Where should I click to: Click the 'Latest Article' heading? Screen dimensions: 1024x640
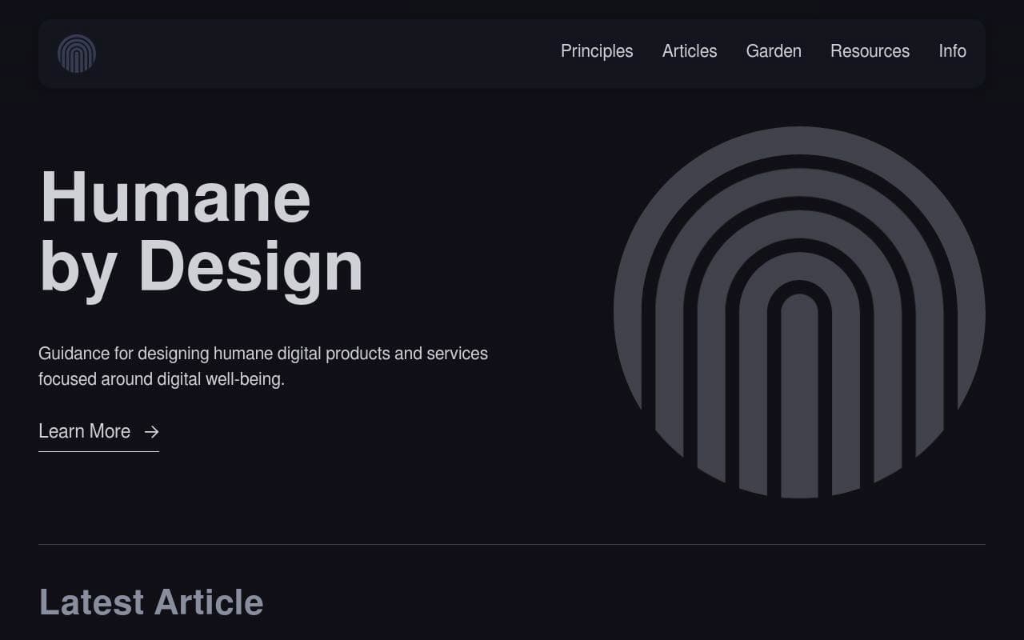[x=151, y=602]
